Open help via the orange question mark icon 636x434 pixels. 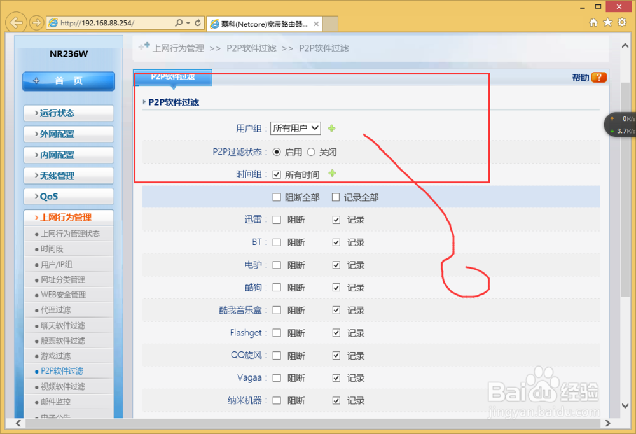598,76
